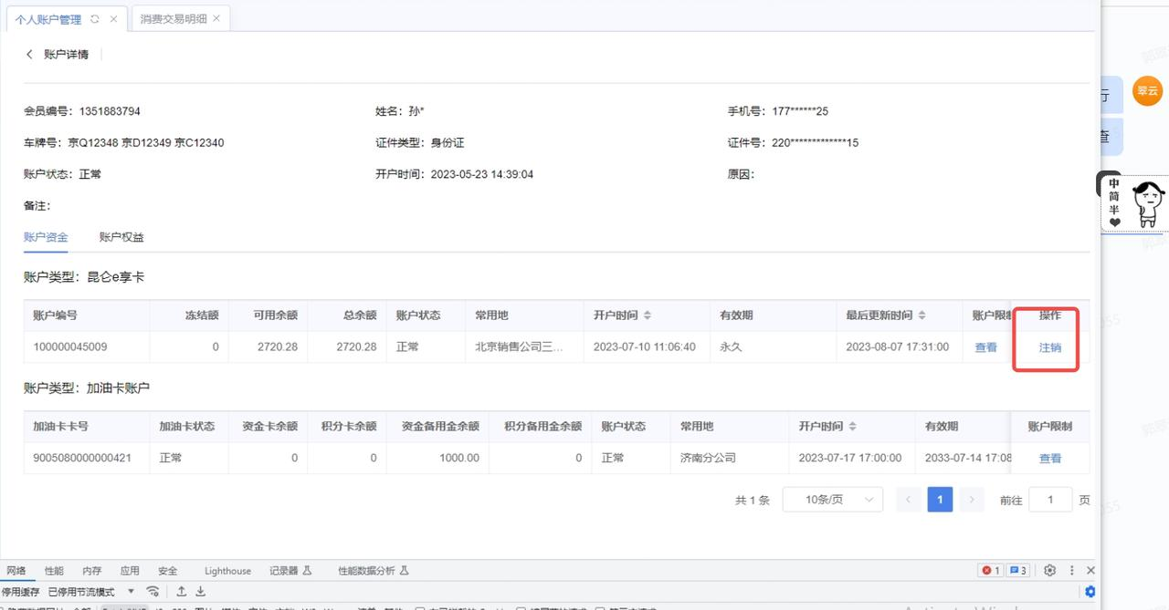Open DevTools settings gear
The height and width of the screenshot is (610, 1169).
[x=1049, y=571]
